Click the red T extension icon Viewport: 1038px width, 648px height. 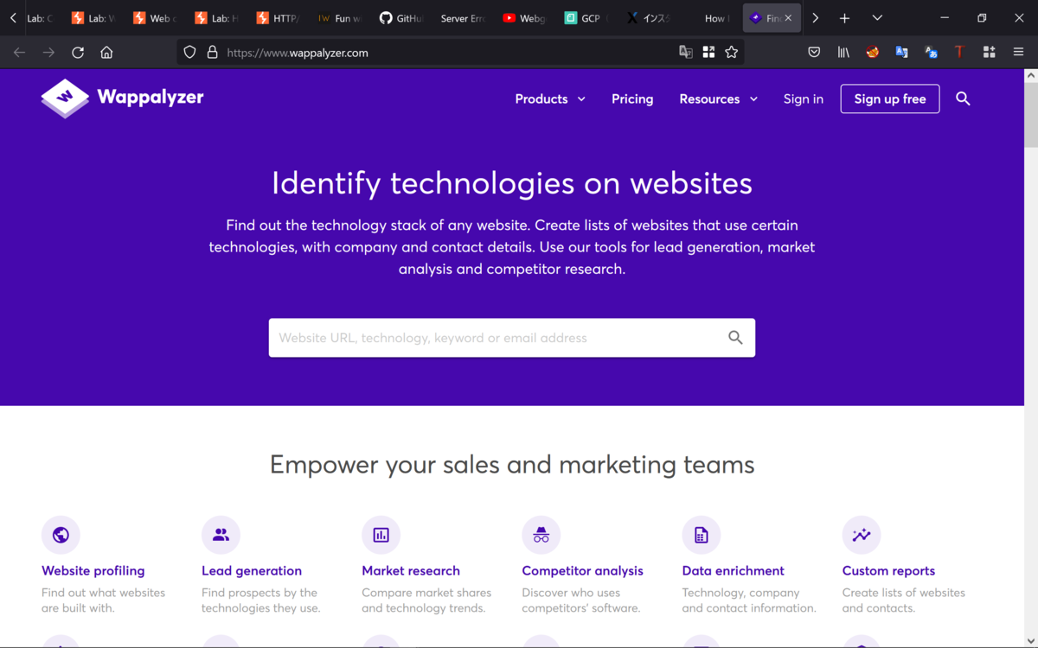pyautogui.click(x=959, y=53)
